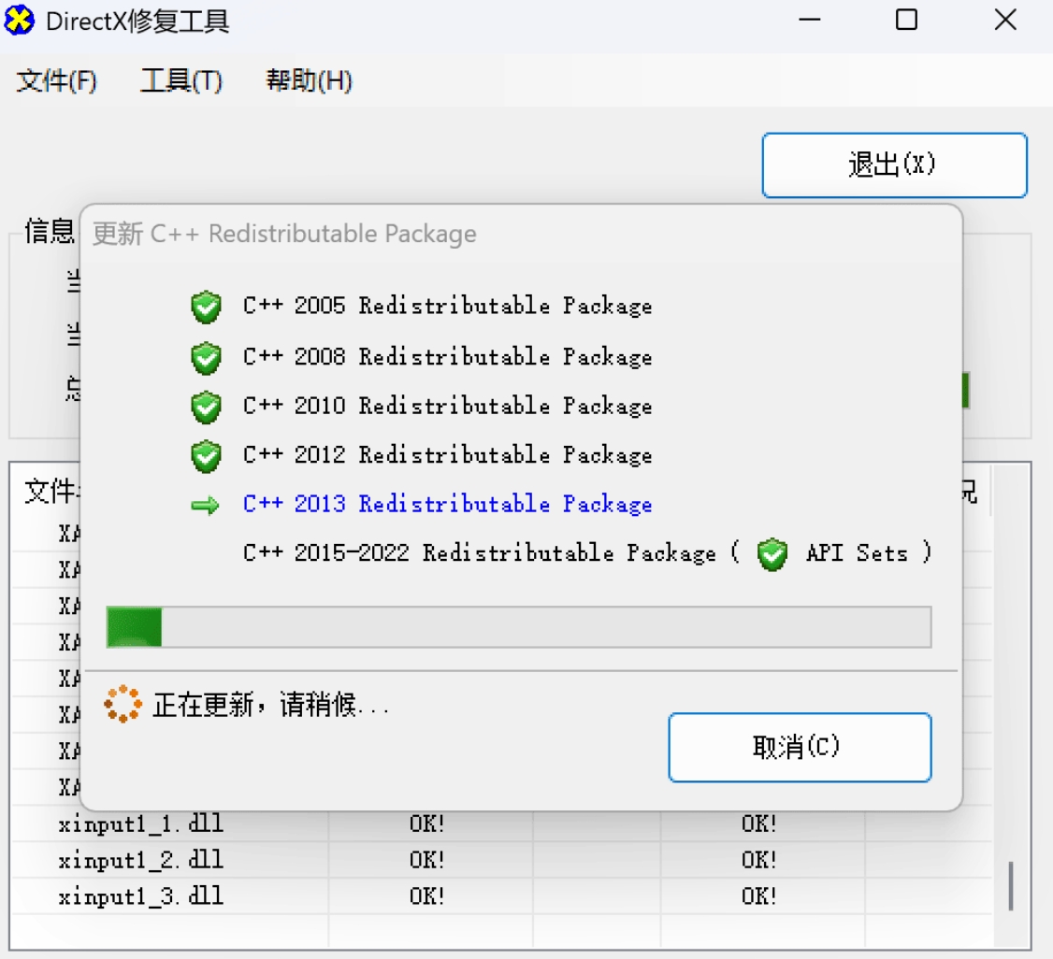Click the green update progress bar
The width and height of the screenshot is (1053, 959).
(519, 626)
